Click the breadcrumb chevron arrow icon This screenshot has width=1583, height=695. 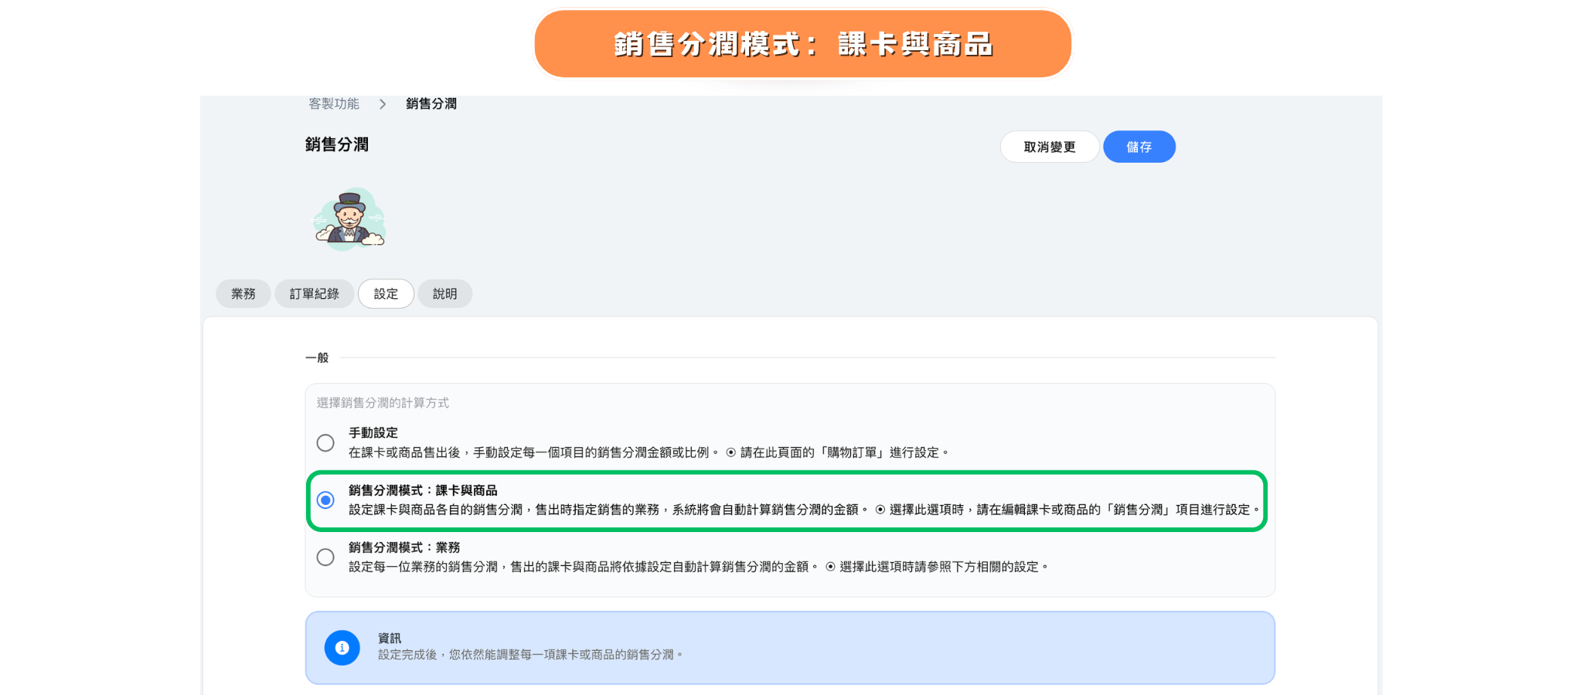point(383,104)
